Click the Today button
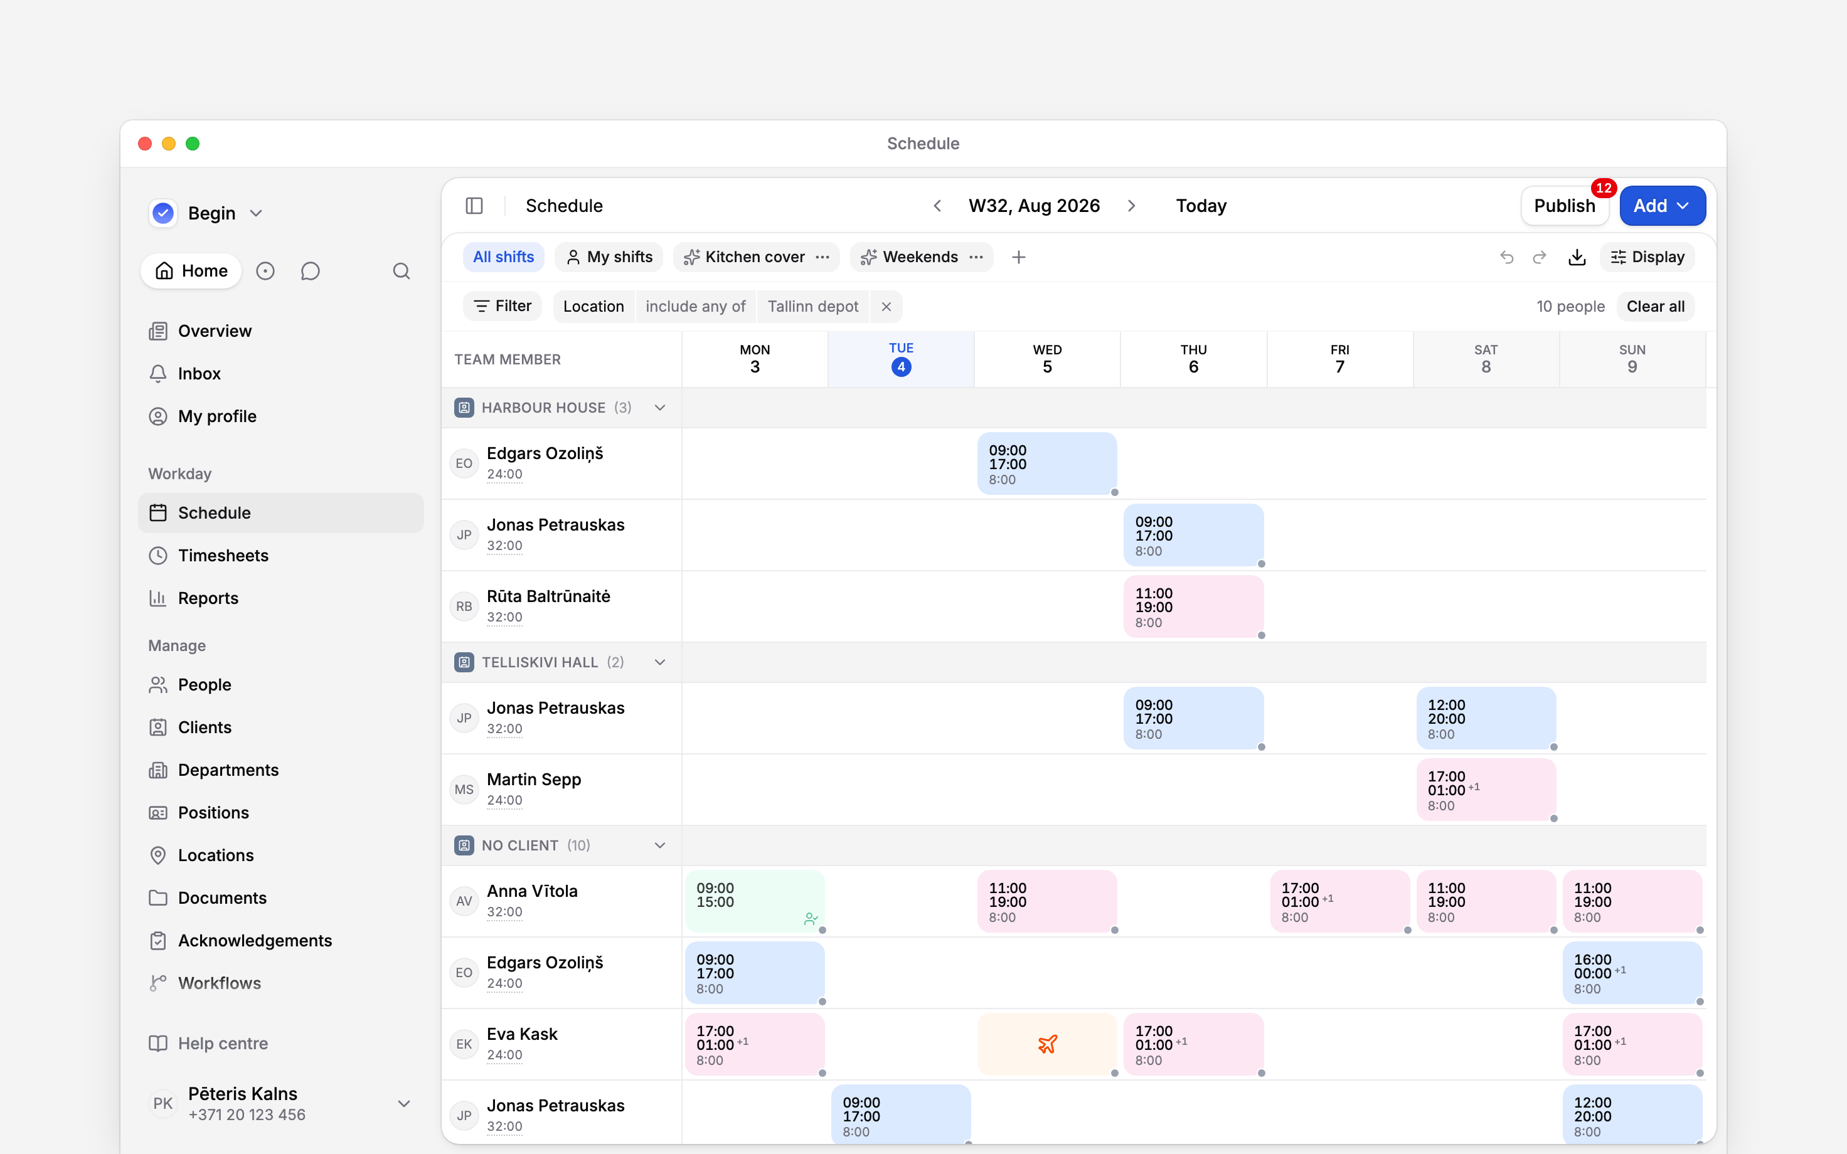The width and height of the screenshot is (1847, 1154). [1201, 205]
